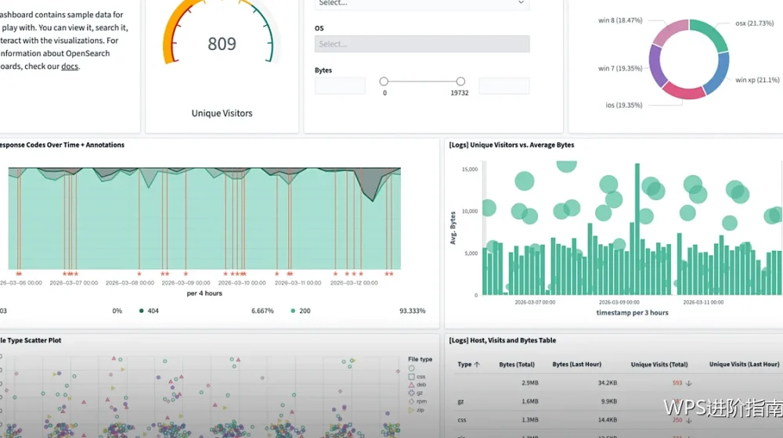The width and height of the screenshot is (783, 438).
Task: Expand the top Select dropdown chevron
Action: click(521, 3)
